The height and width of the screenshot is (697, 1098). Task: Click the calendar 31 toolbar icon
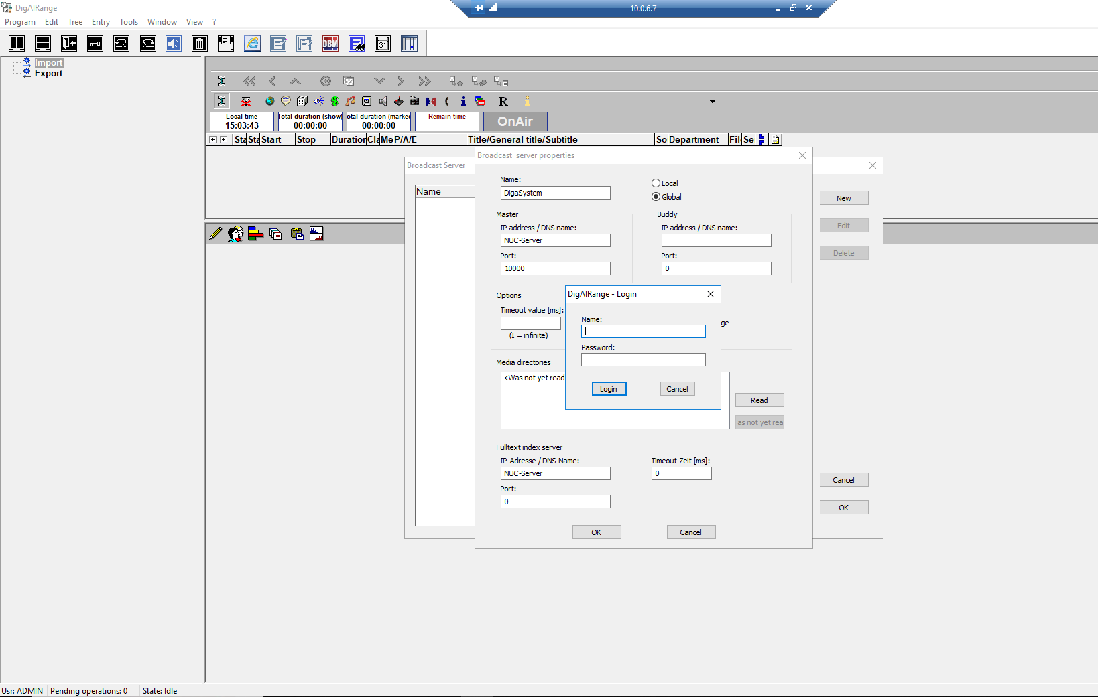tap(383, 44)
